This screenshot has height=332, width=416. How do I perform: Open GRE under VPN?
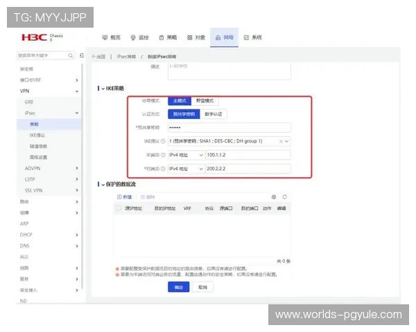tap(29, 102)
